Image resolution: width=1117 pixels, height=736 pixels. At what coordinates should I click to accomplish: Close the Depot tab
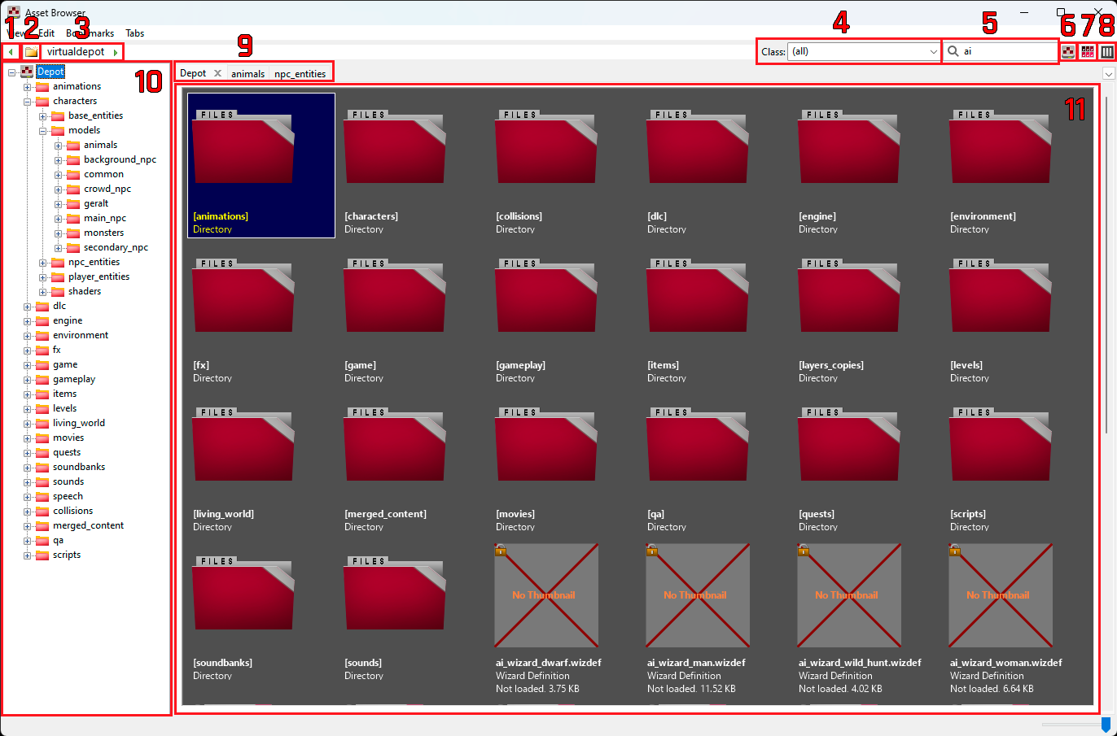[217, 72]
